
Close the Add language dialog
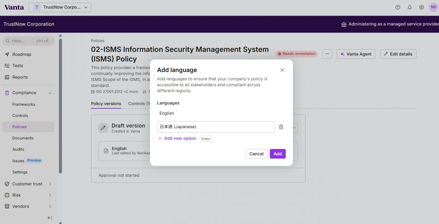click(282, 70)
